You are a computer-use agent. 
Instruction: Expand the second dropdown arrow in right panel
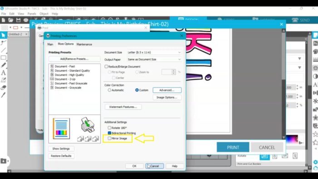(x=299, y=68)
